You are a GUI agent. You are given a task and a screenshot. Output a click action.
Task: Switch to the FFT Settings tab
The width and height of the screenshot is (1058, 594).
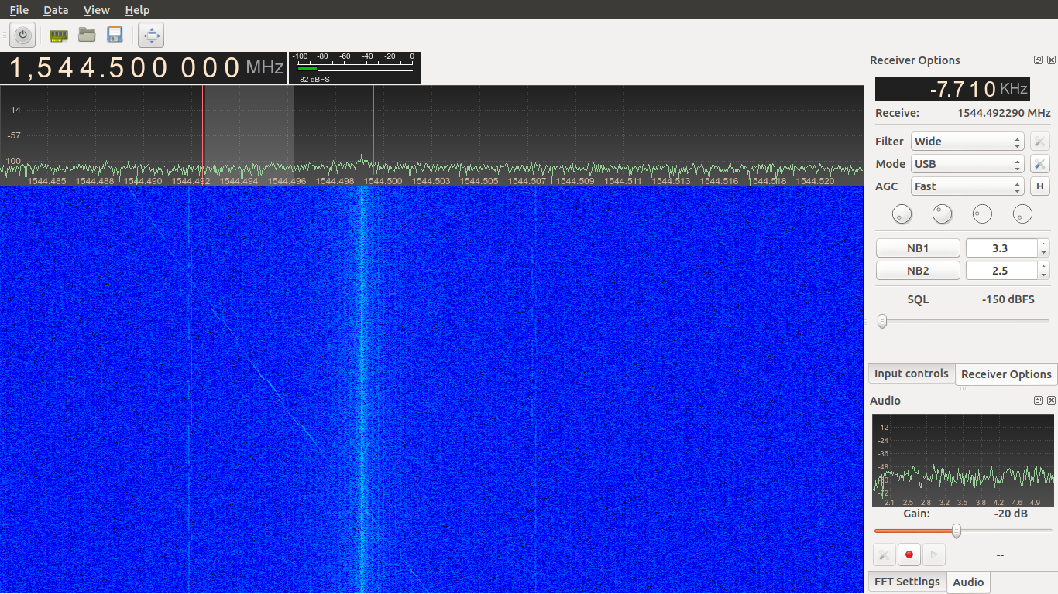pyautogui.click(x=907, y=581)
